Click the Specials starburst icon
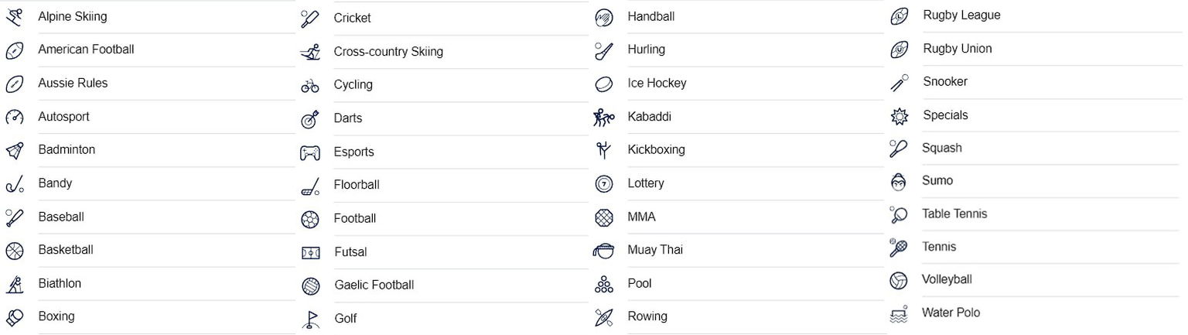This screenshot has height=335, width=1188. [x=899, y=116]
